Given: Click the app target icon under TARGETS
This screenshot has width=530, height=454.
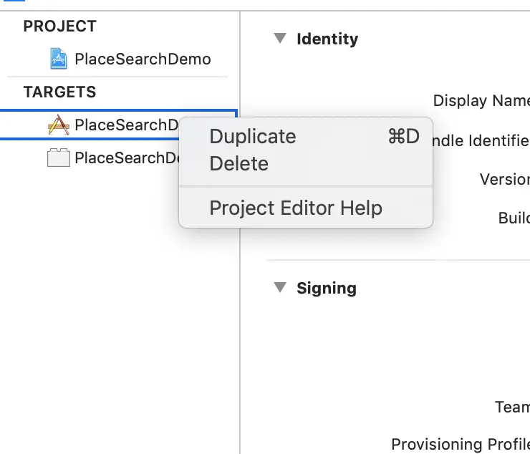Looking at the screenshot, I should (59, 125).
